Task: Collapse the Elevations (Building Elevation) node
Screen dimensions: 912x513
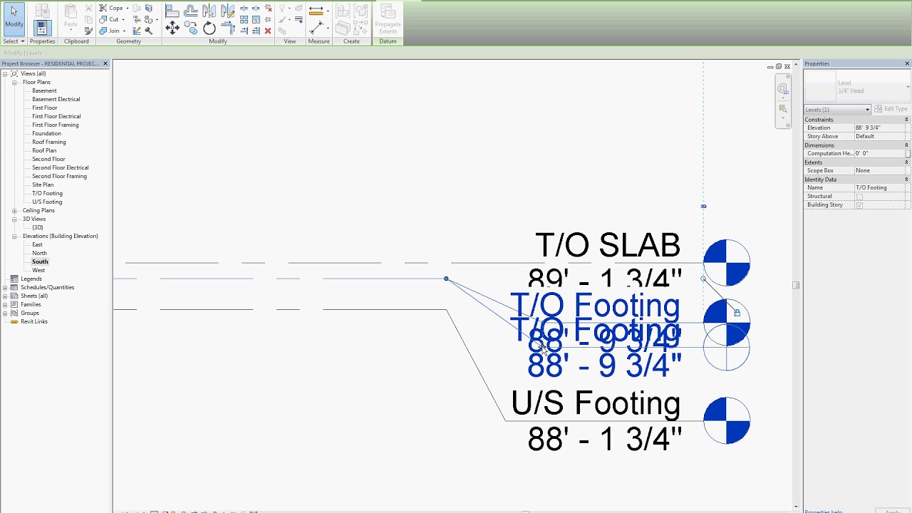Action: (x=14, y=236)
